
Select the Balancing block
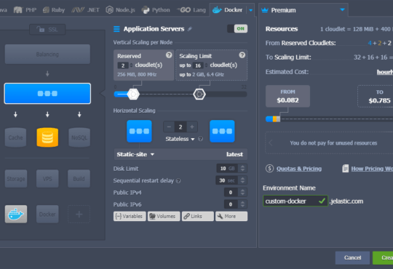(47, 54)
